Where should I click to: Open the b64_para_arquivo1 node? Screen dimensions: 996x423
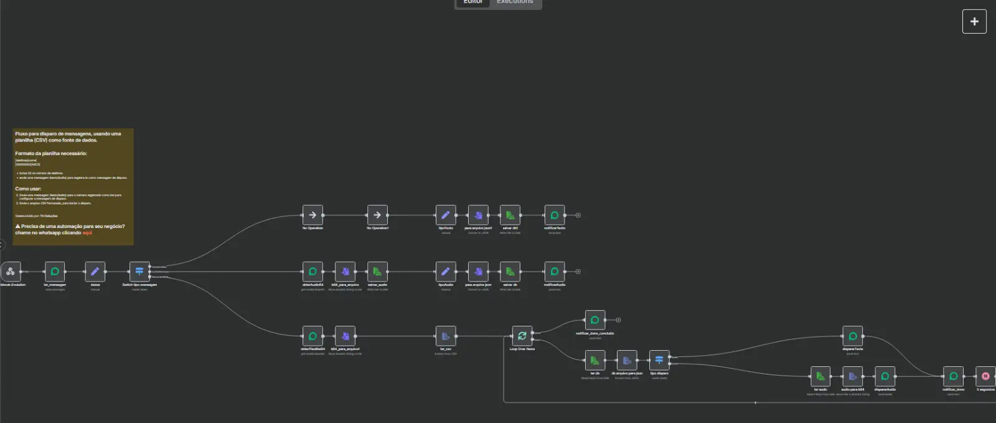[x=345, y=336]
